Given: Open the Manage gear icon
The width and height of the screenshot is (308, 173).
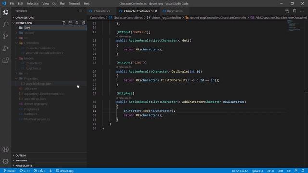Looking at the screenshot, I should coord(5,161).
